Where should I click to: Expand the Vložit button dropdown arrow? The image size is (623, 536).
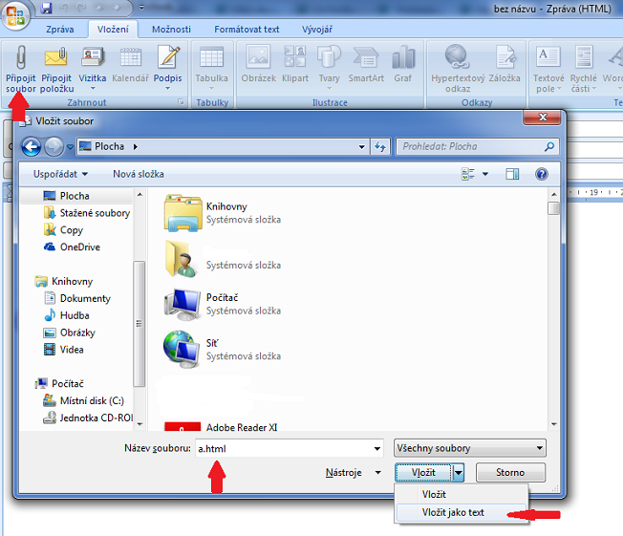click(459, 472)
